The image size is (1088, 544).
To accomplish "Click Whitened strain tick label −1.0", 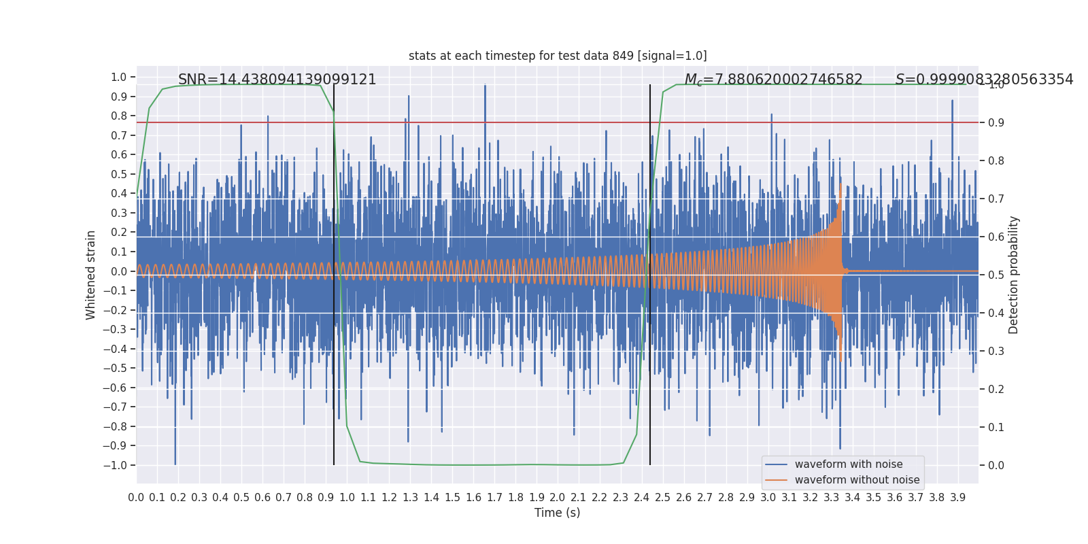I will click(115, 466).
